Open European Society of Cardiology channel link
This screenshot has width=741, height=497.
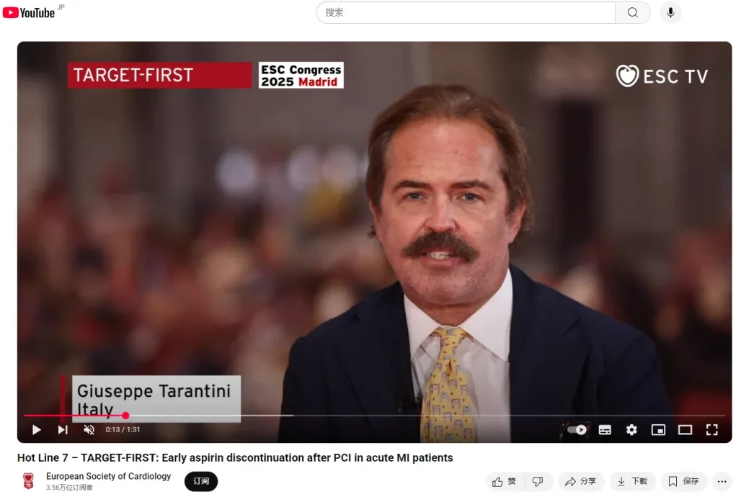[108, 476]
